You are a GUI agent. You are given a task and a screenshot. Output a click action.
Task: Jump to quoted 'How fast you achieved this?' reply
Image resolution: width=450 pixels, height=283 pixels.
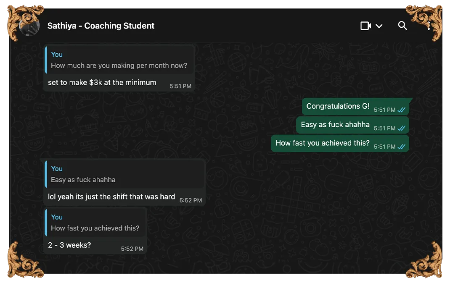tap(95, 223)
